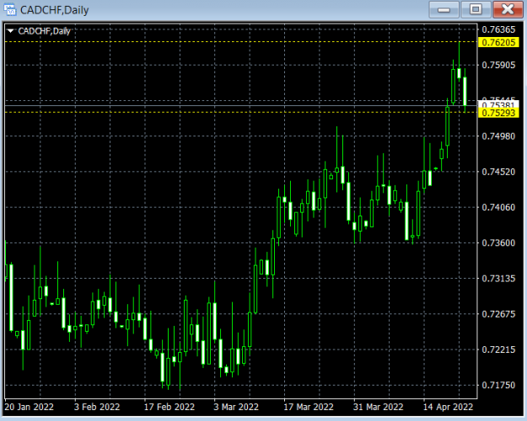Maximize the CADCHF chart window

point(476,10)
